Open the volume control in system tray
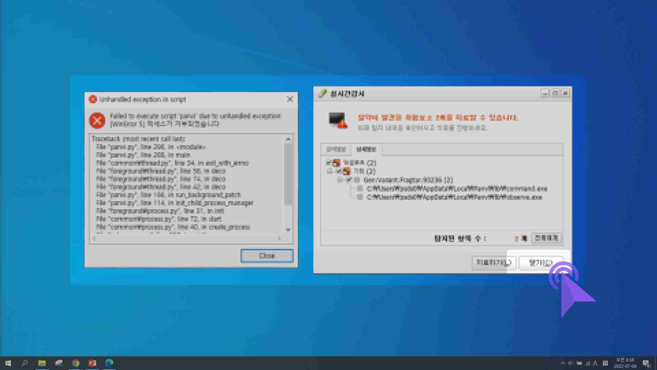657x370 pixels. pos(570,363)
